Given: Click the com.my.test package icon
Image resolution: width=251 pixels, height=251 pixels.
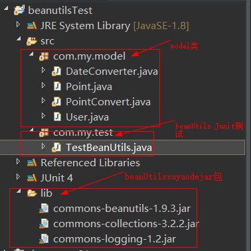Looking at the screenshot, I should (44, 132).
